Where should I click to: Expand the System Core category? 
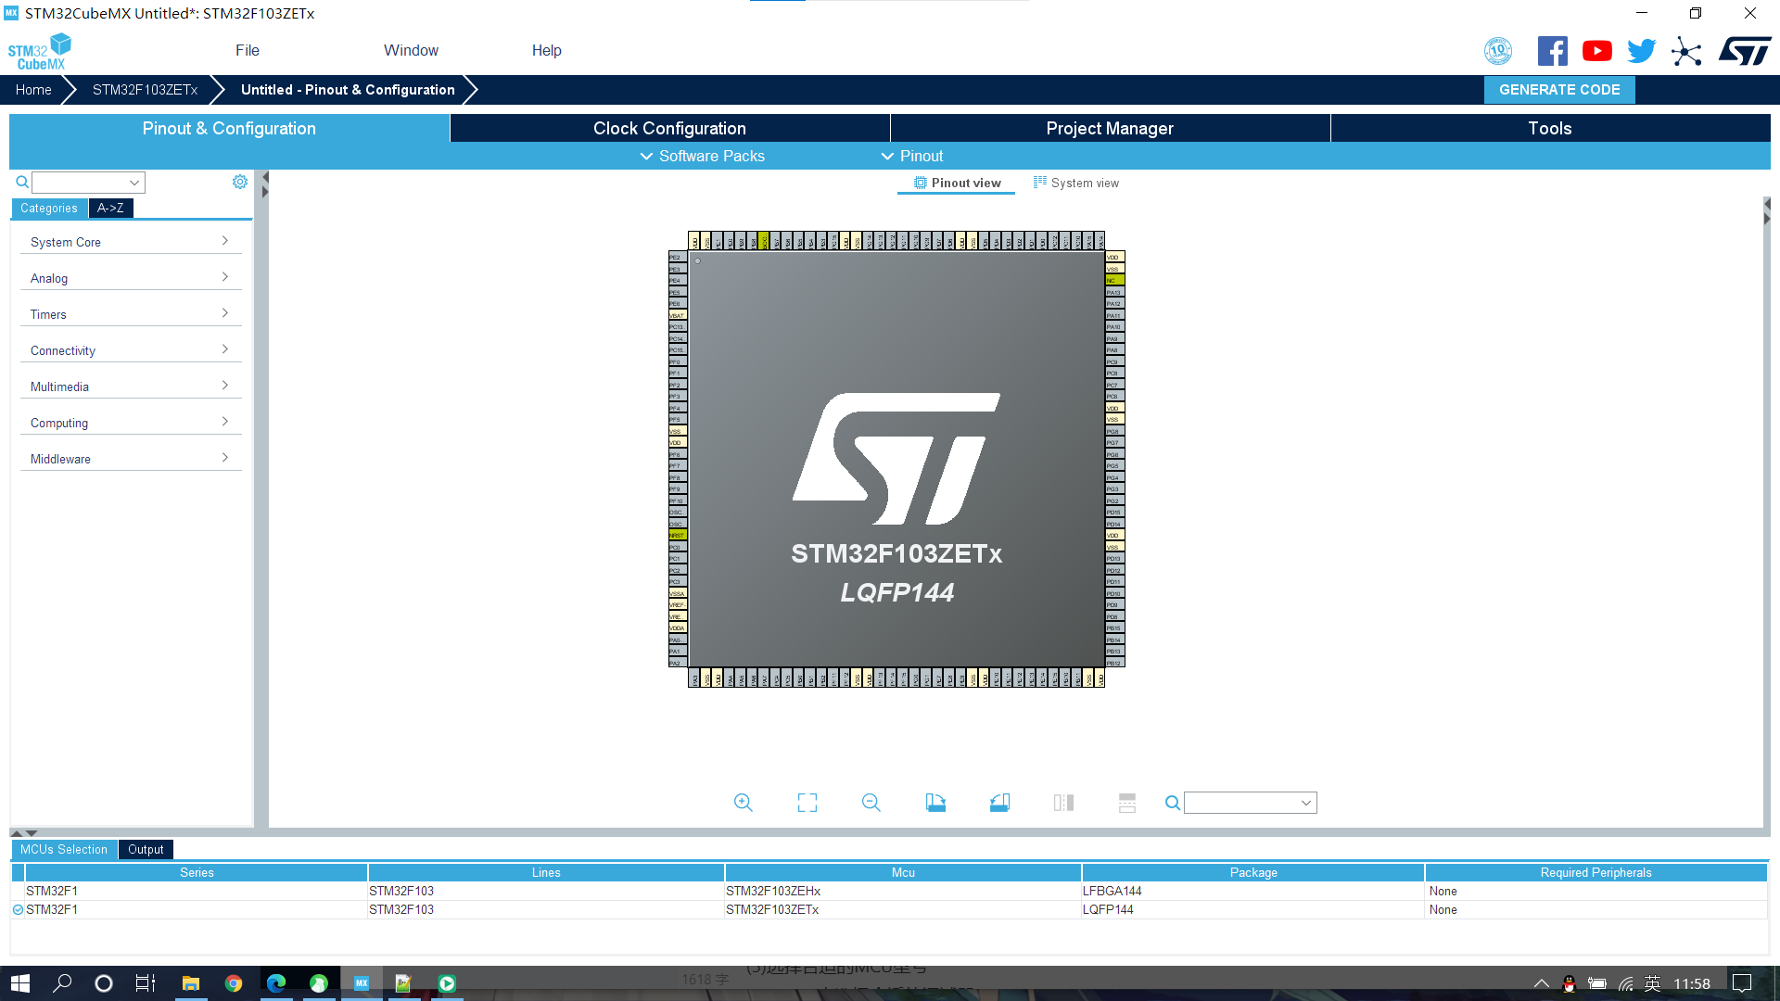pos(130,242)
